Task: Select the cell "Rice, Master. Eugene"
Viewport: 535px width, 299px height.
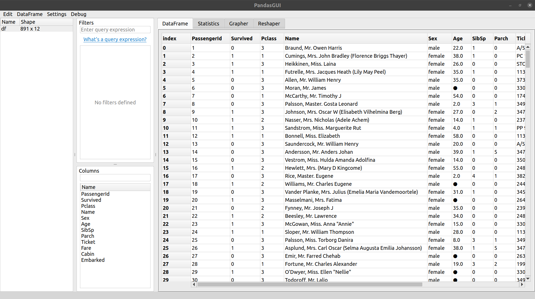Action: click(x=356, y=176)
